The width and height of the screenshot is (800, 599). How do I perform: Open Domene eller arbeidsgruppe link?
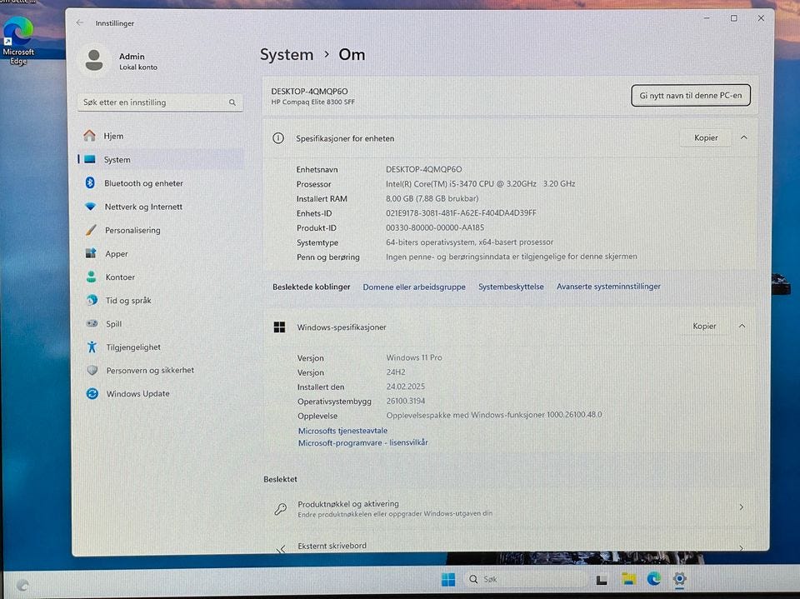(414, 287)
